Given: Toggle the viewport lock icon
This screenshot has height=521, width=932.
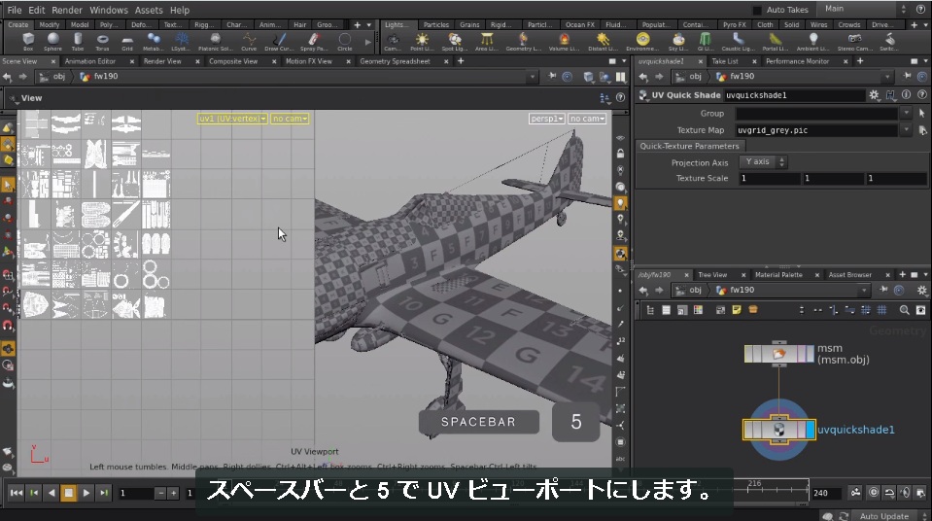Looking at the screenshot, I should point(621,154).
